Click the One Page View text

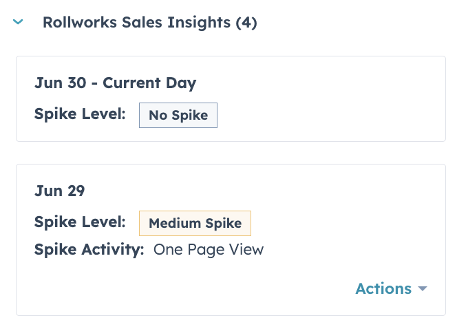pos(209,249)
